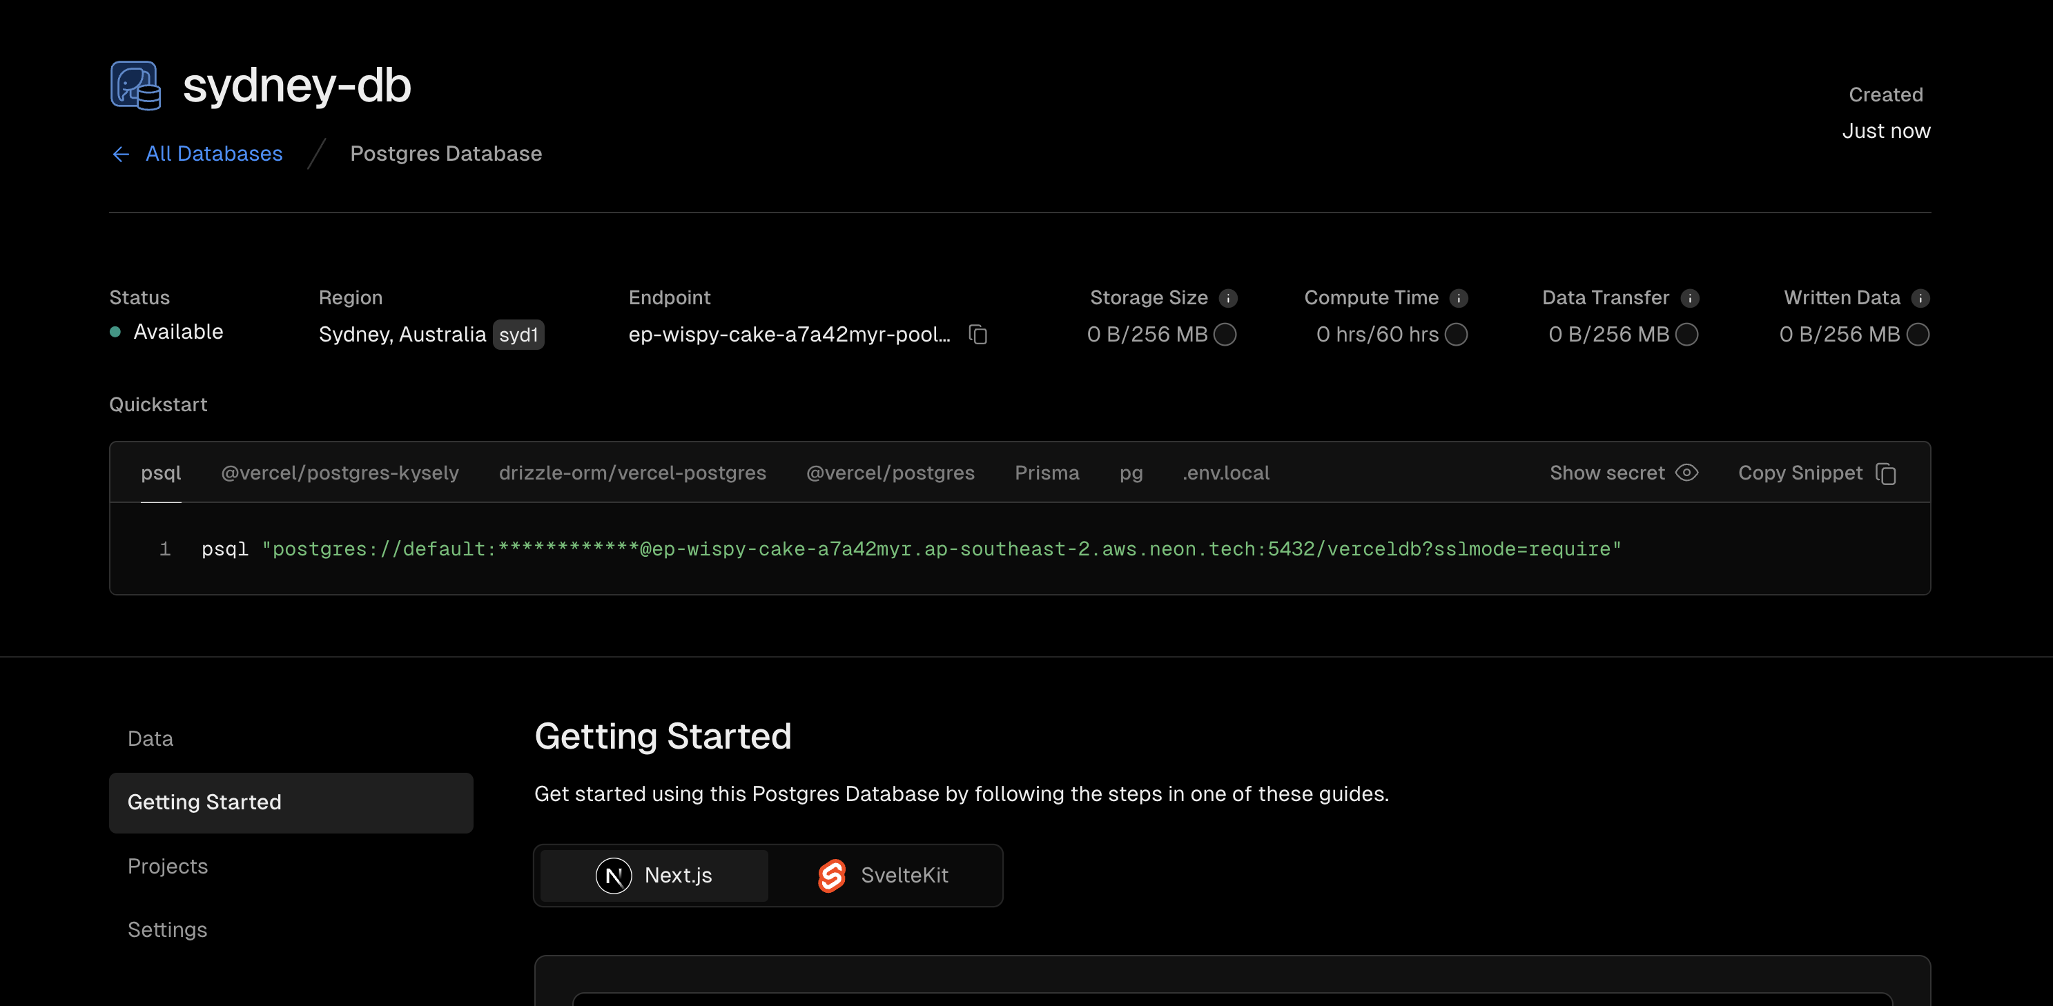Click the Data Transfer info icon
2053x1006 pixels.
click(x=1690, y=298)
